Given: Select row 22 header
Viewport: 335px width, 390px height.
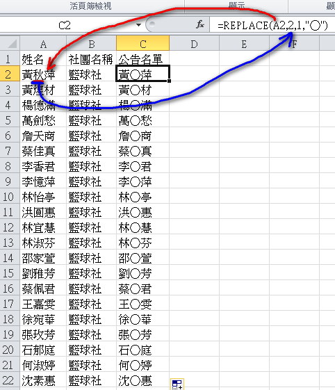Looking at the screenshot, I should pos(10,380).
